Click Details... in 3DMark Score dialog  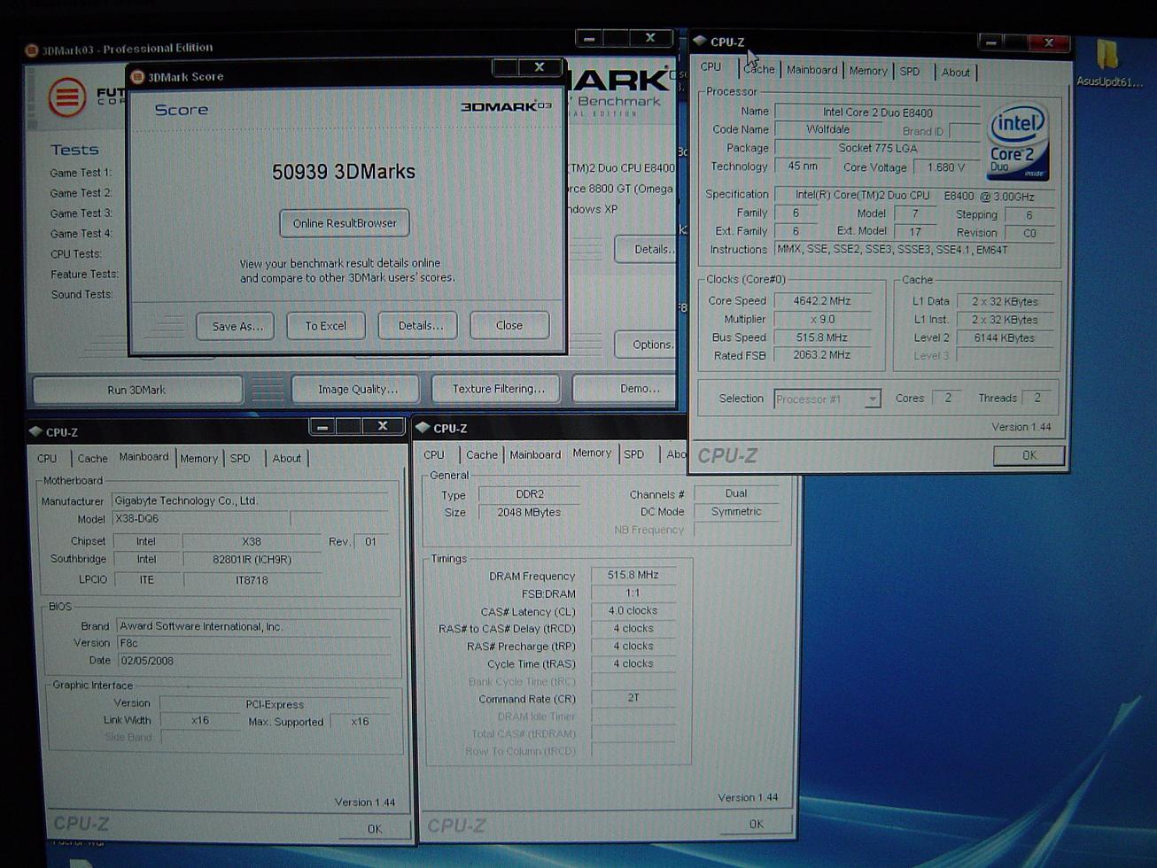click(x=420, y=326)
